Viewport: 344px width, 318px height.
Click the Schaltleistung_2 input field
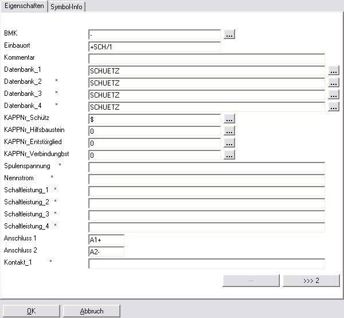tap(206, 203)
